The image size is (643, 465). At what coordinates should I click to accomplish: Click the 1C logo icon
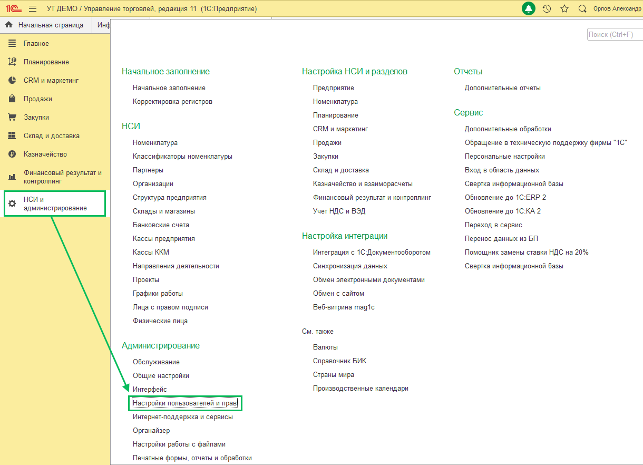pyautogui.click(x=13, y=9)
